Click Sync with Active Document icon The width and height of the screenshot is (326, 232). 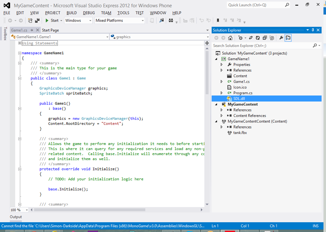coord(251,38)
